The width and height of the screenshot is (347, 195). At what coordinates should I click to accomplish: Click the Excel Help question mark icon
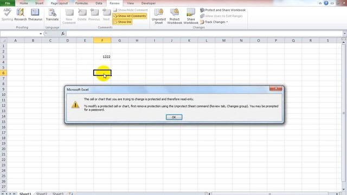tap(326, 3)
